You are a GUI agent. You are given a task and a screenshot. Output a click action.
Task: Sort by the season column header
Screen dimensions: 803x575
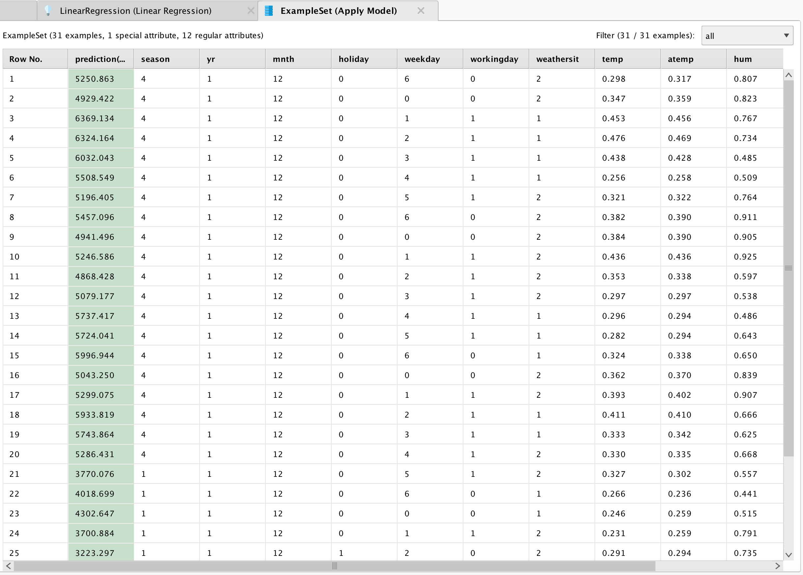167,59
